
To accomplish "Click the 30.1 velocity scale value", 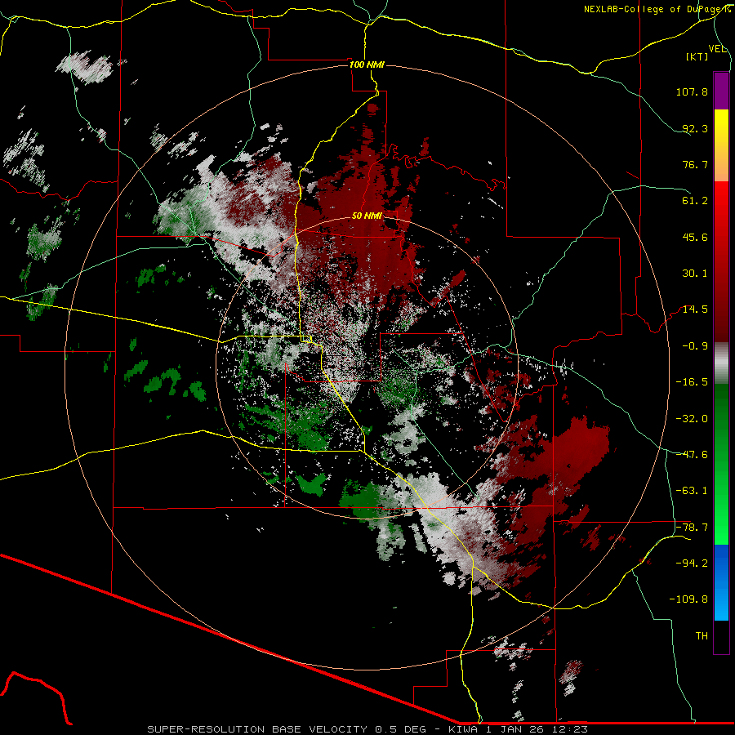I will tap(695, 274).
